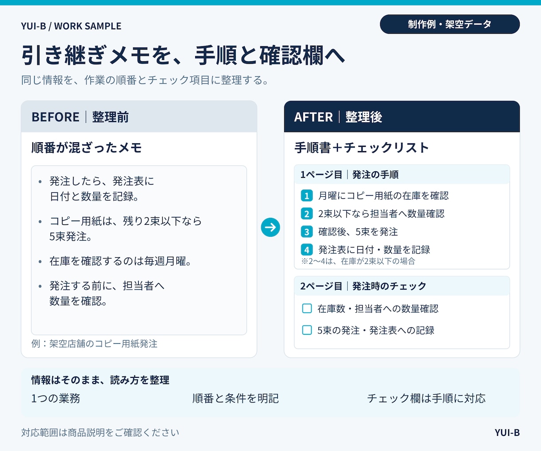
Task: Click the heading 引き継ぎメモを、手順と確認欄へ
Action: pos(183,55)
